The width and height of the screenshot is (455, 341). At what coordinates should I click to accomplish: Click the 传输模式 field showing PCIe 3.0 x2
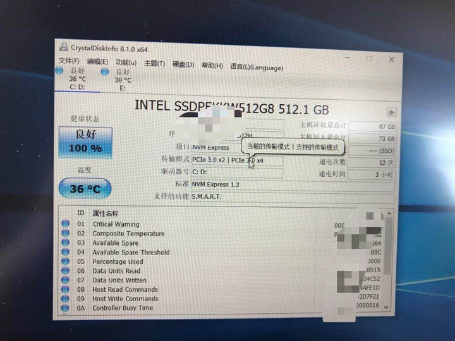click(x=237, y=160)
